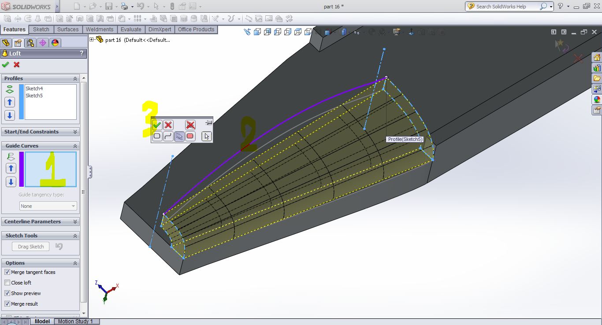
Task: Click the Undo sketch drag icon
Action: pyautogui.click(x=59, y=247)
